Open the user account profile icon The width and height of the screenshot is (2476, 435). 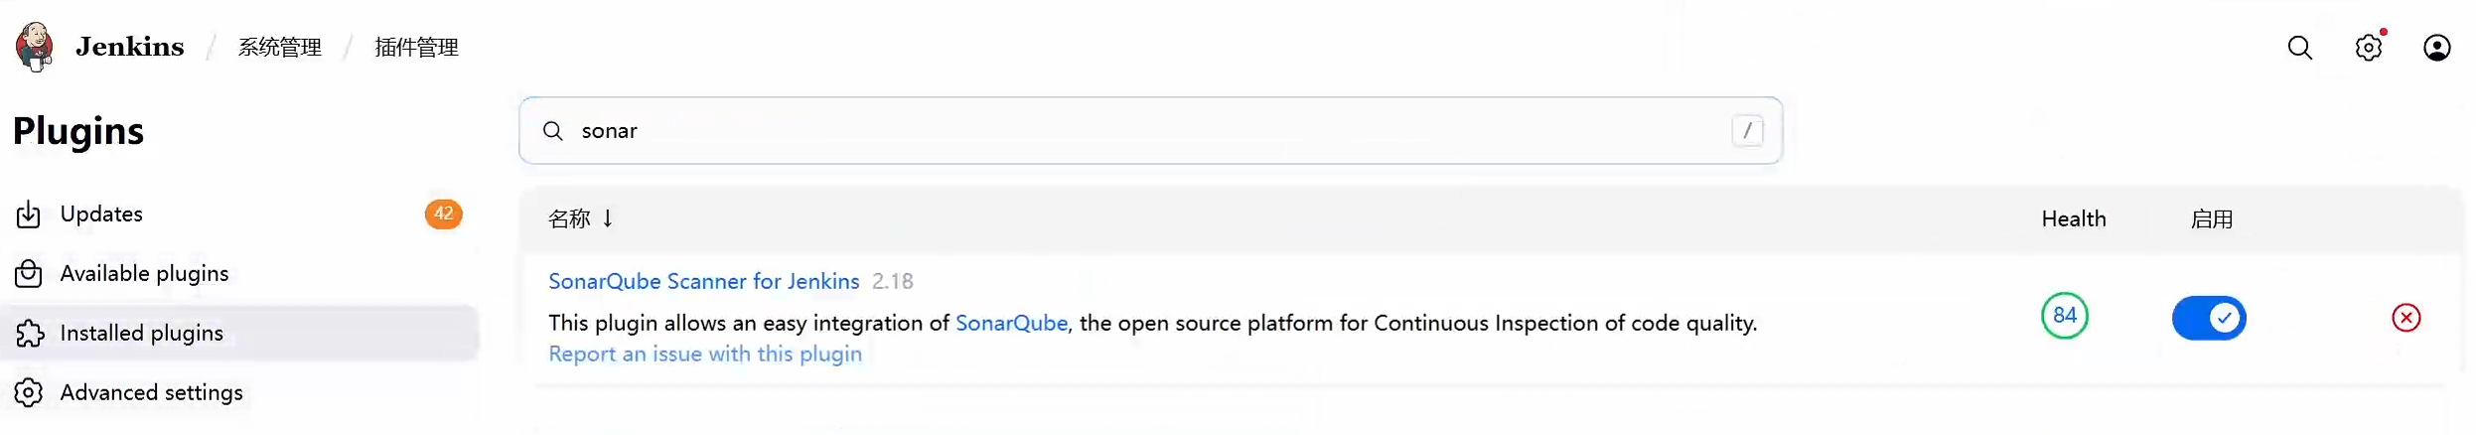pyautogui.click(x=2436, y=48)
